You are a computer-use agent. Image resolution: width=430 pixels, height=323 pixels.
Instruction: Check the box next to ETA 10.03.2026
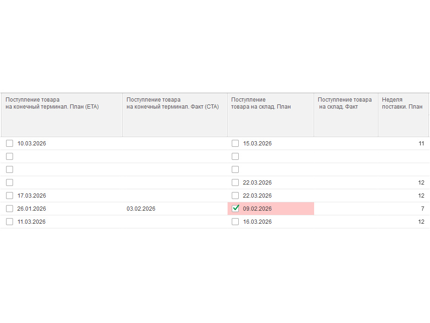pyautogui.click(x=10, y=144)
